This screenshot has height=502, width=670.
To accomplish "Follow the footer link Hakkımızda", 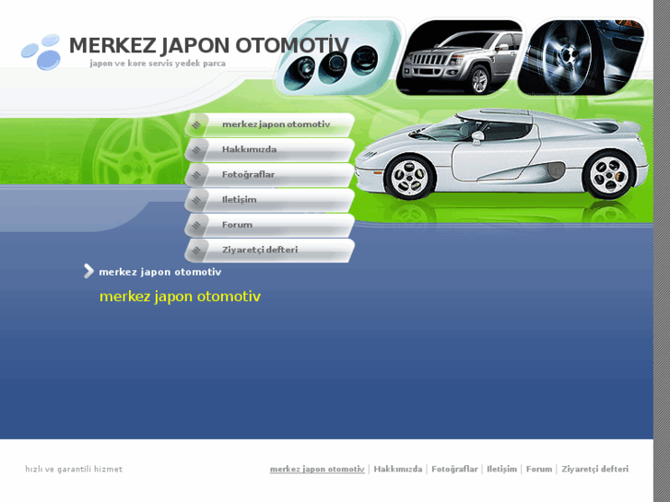I will tap(398, 469).
